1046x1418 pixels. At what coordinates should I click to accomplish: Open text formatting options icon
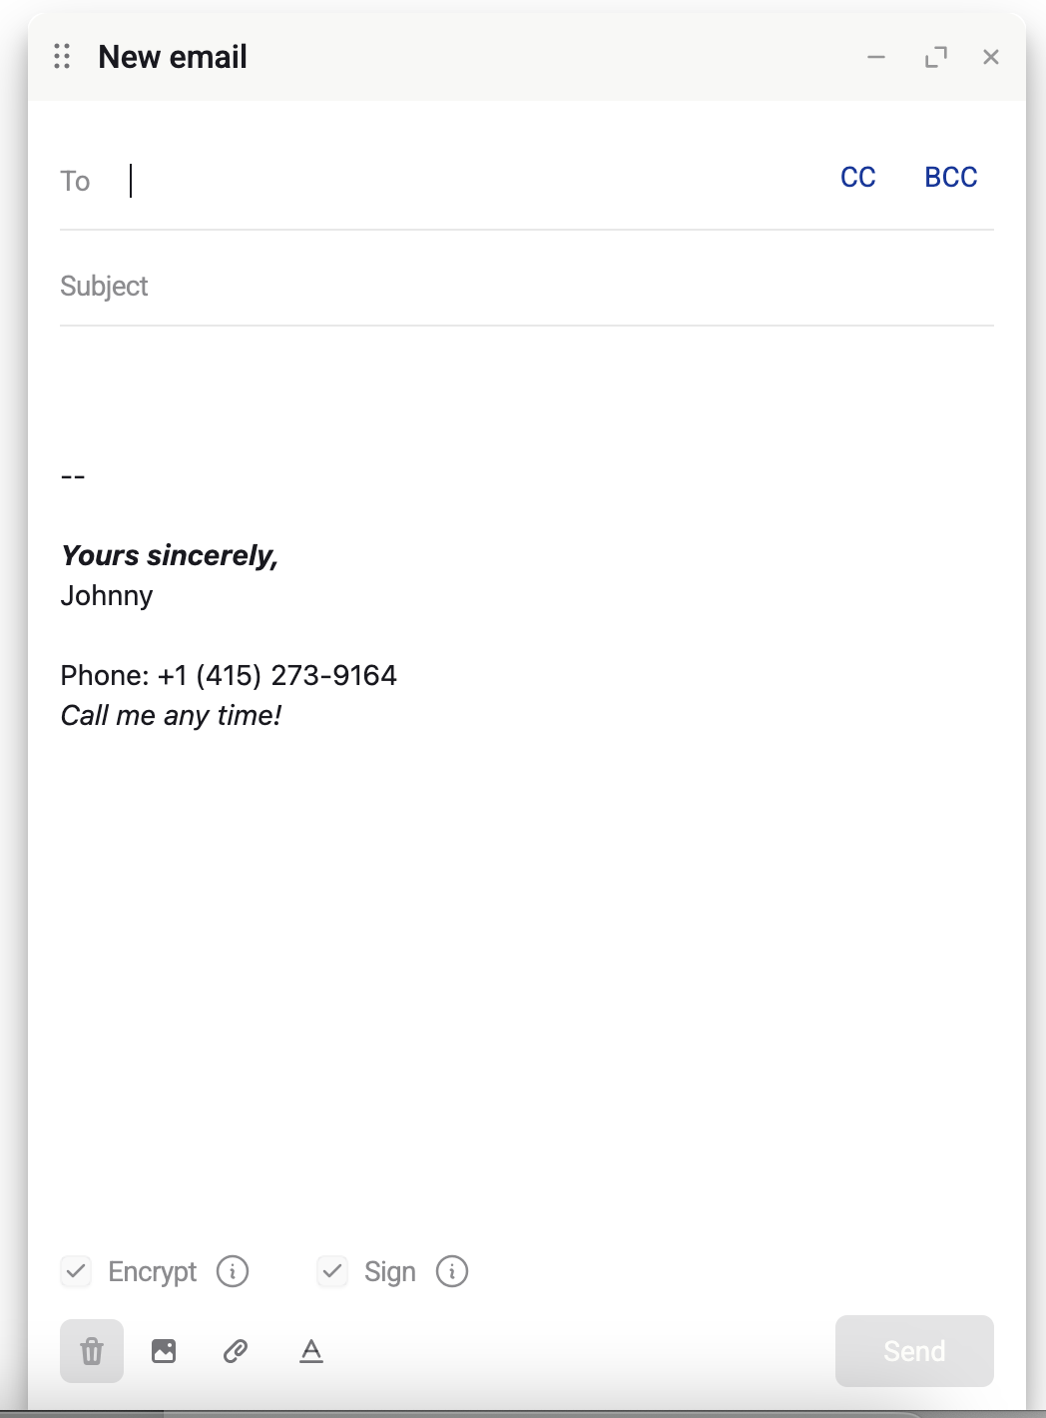click(311, 1351)
